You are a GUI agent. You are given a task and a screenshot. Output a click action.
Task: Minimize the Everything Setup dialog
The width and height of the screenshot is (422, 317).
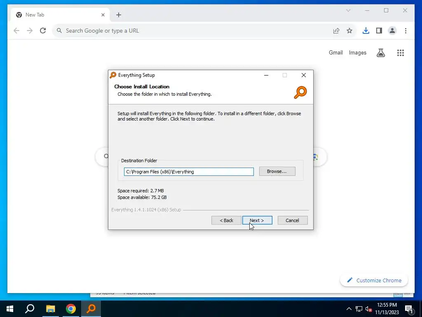266,75
